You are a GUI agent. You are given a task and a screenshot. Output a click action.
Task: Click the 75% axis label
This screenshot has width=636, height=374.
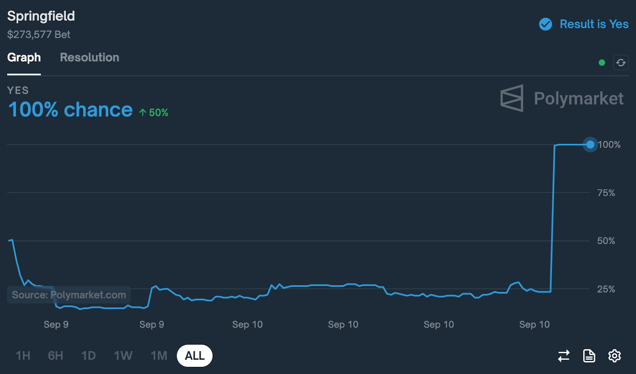[x=606, y=193]
